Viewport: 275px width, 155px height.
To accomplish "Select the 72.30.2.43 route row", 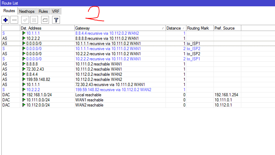I will (138, 69).
